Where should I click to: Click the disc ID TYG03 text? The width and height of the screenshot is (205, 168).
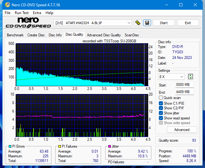[178, 52]
